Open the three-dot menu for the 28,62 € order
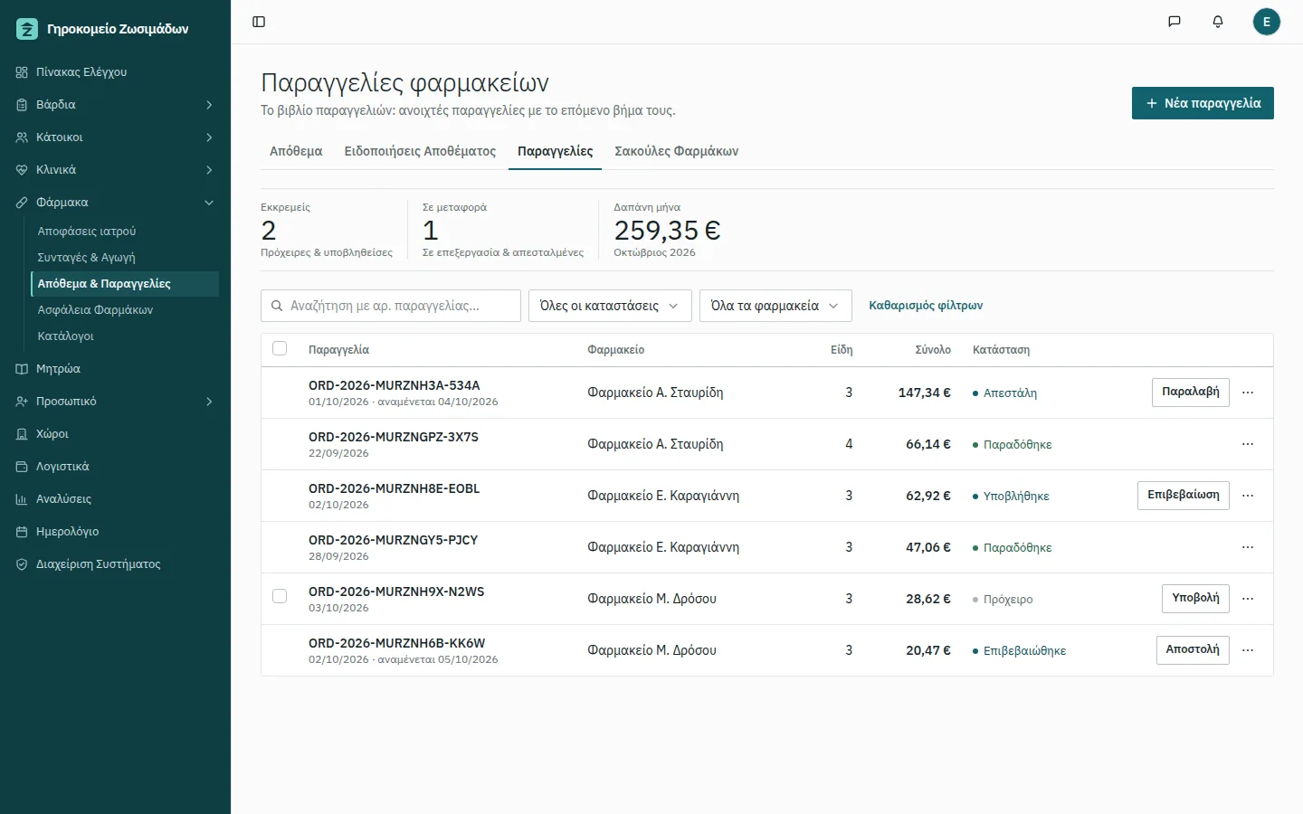The height and width of the screenshot is (814, 1303). [1248, 599]
